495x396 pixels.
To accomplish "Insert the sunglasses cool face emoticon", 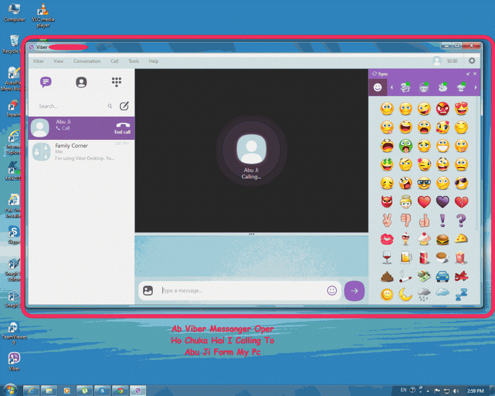I will pyautogui.click(x=461, y=183).
